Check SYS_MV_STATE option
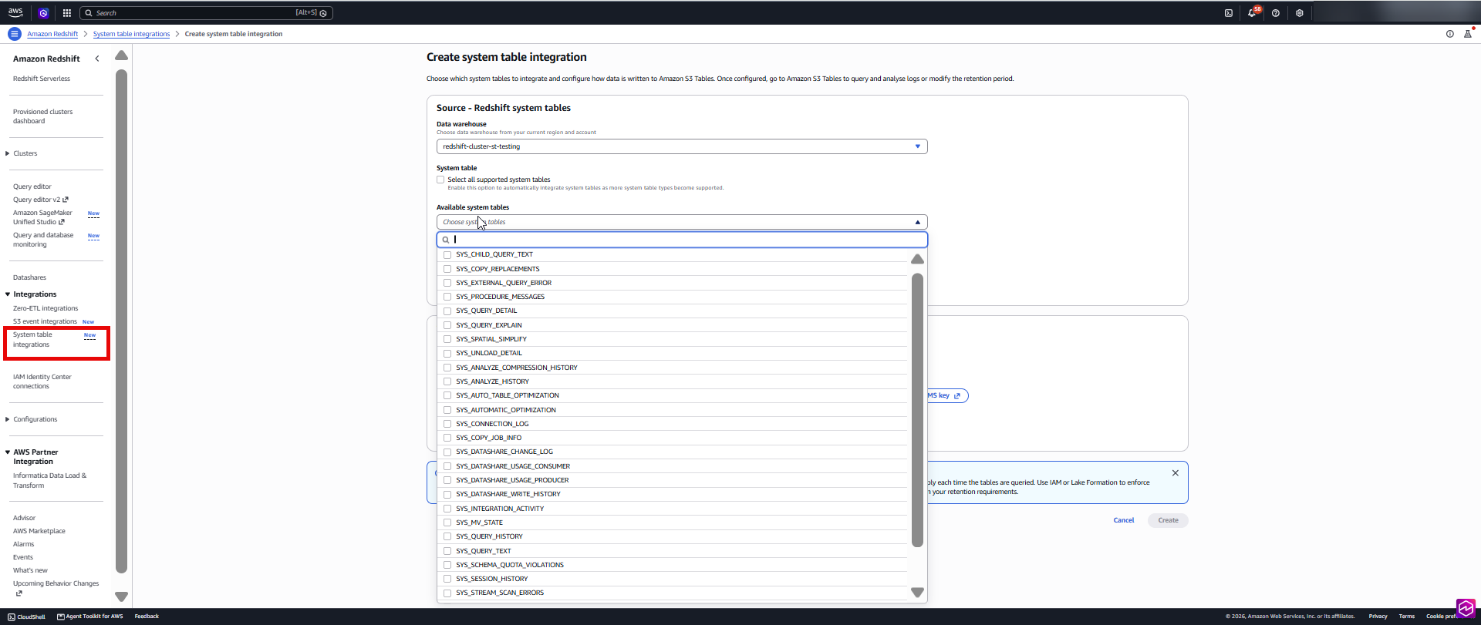1481x625 pixels. tap(447, 523)
